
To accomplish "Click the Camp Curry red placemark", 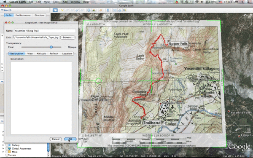I will [x=239, y=136].
